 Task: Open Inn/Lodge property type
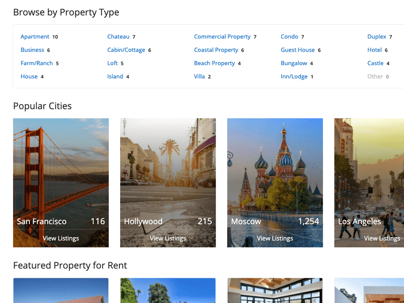pos(294,77)
